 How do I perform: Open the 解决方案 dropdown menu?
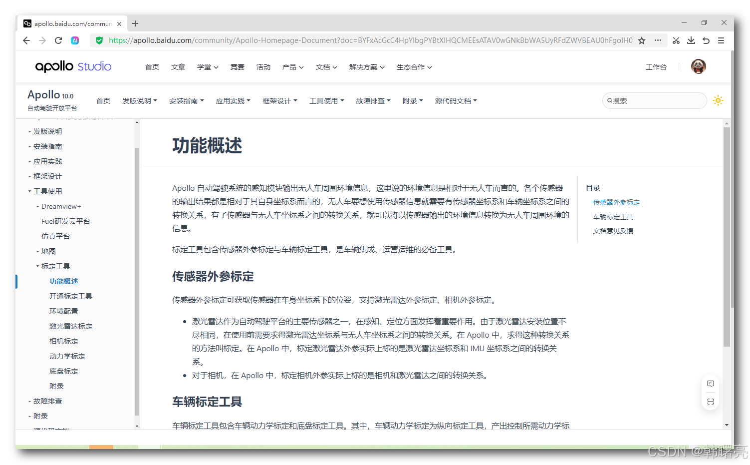click(x=367, y=67)
